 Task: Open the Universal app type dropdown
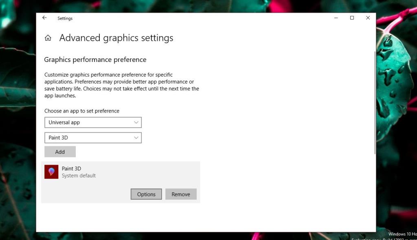pos(92,122)
